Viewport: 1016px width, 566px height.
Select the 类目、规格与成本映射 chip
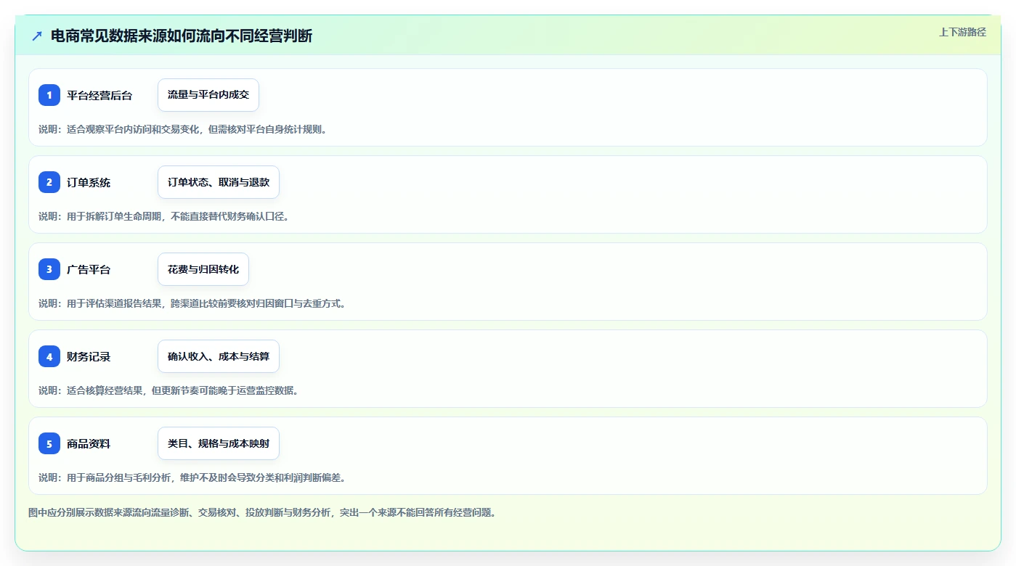tap(219, 443)
